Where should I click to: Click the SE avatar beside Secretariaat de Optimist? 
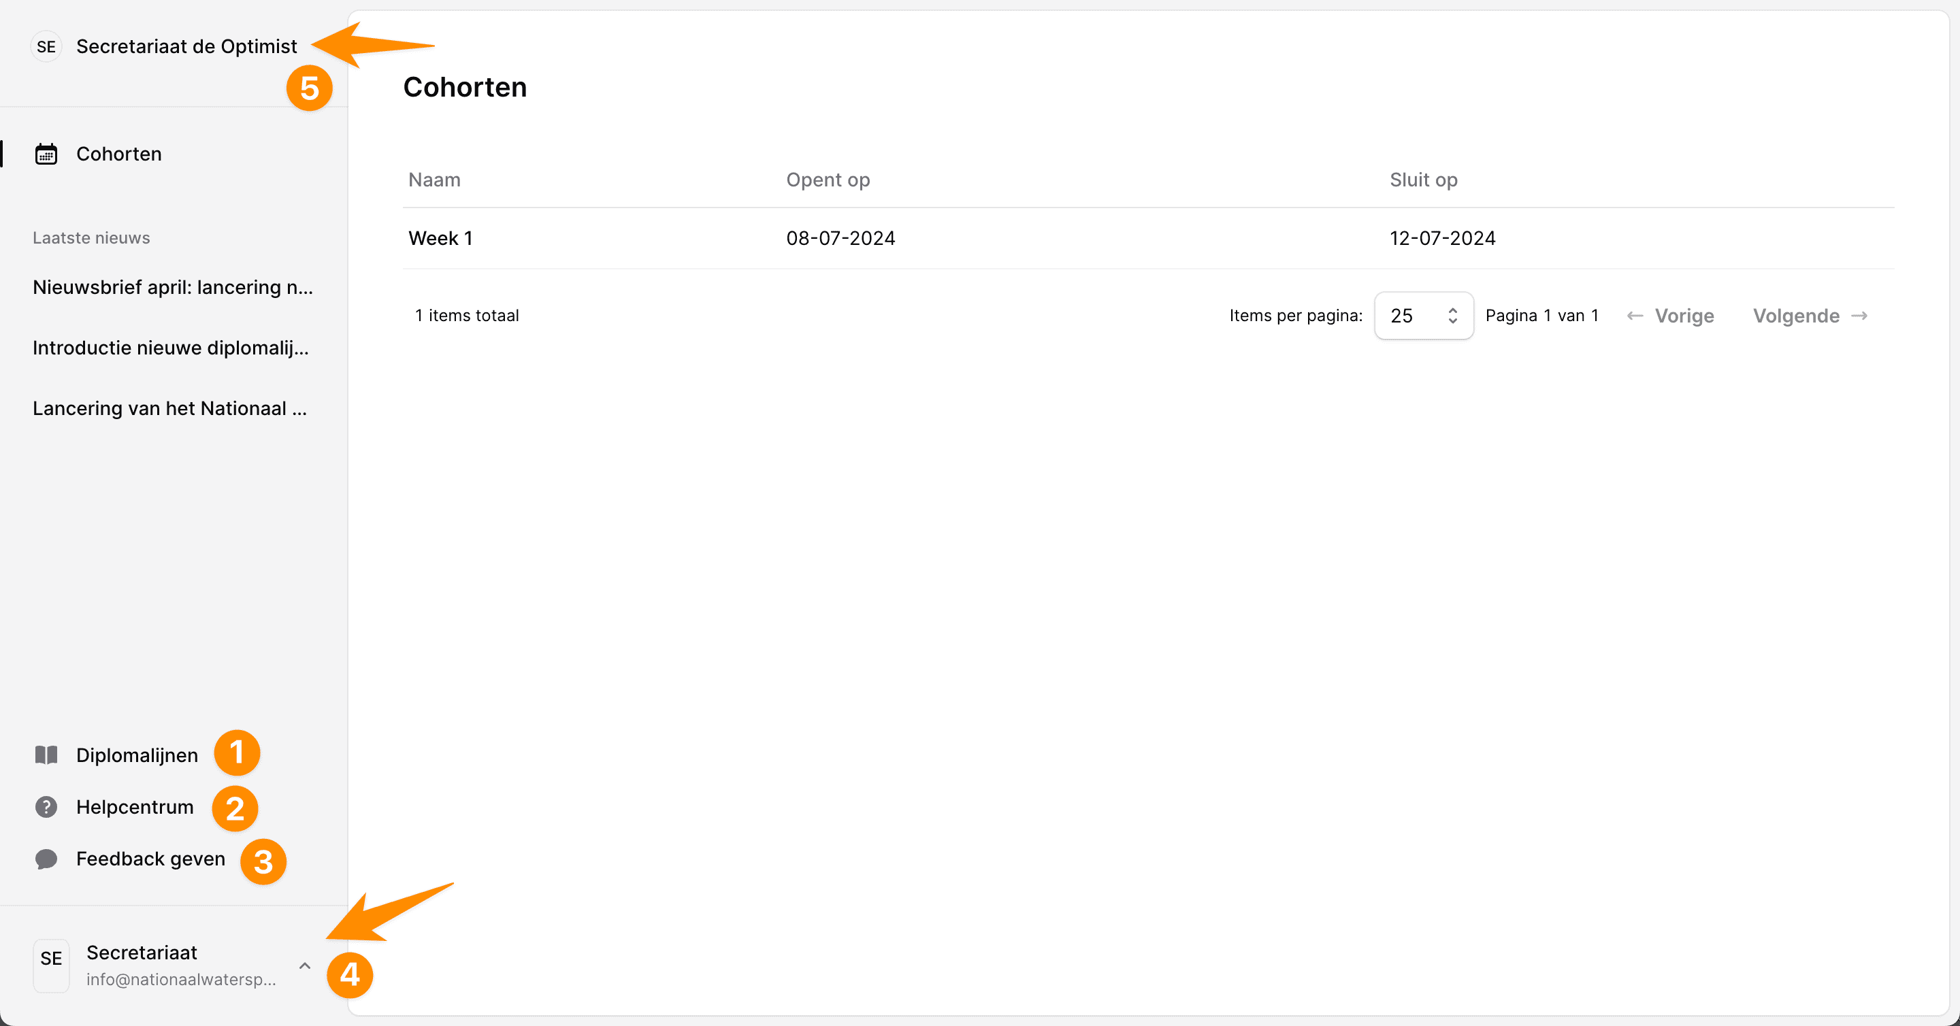[46, 46]
